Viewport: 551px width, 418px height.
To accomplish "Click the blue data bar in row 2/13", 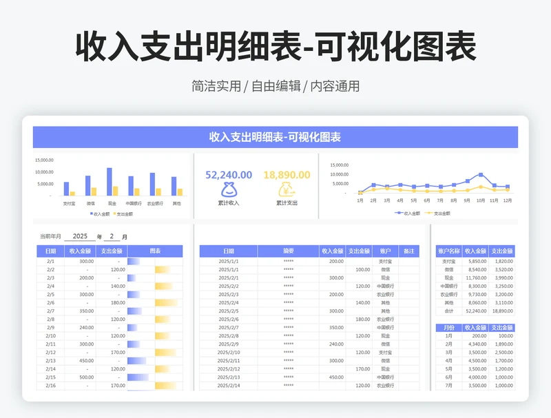I will [x=136, y=361].
